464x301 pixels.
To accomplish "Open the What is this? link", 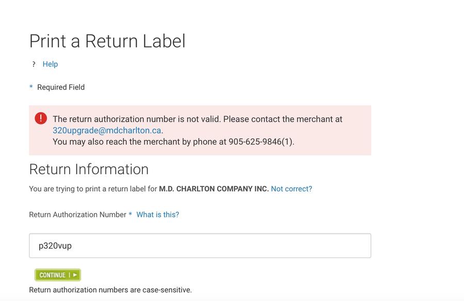I will tap(158, 214).
